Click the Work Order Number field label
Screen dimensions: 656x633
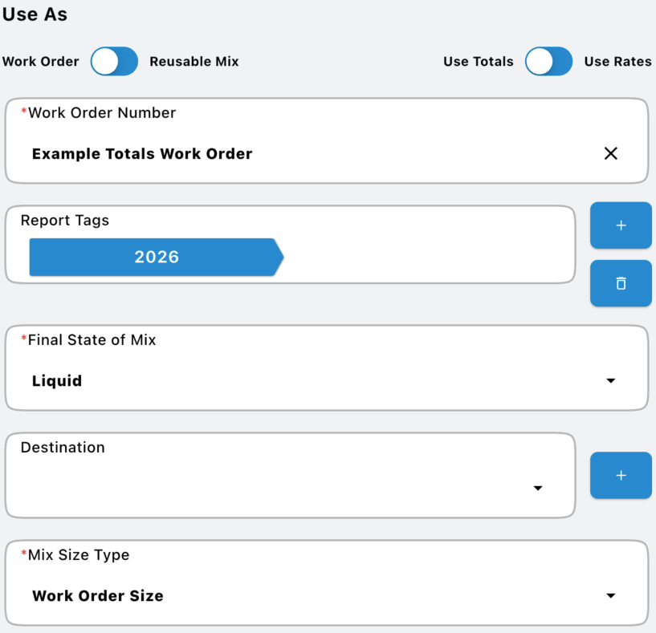click(102, 112)
